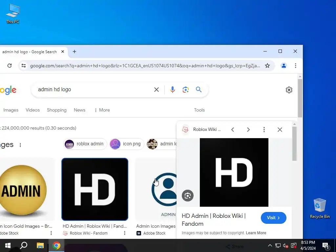Start voice search with the microphone
Image resolution: width=336 pixels, height=252 pixels.
[173, 90]
